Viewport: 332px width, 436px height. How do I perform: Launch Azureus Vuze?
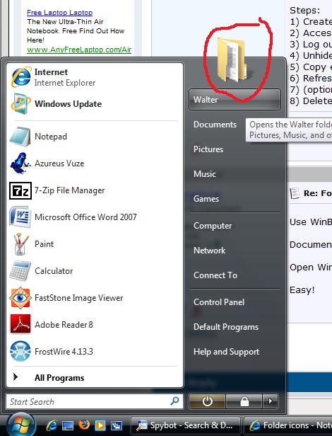pyautogui.click(x=95, y=163)
